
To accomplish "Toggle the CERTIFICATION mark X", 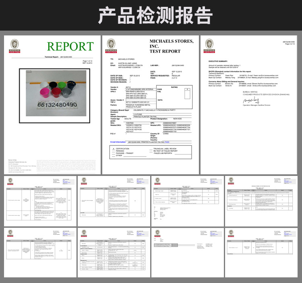I will pos(114,149).
